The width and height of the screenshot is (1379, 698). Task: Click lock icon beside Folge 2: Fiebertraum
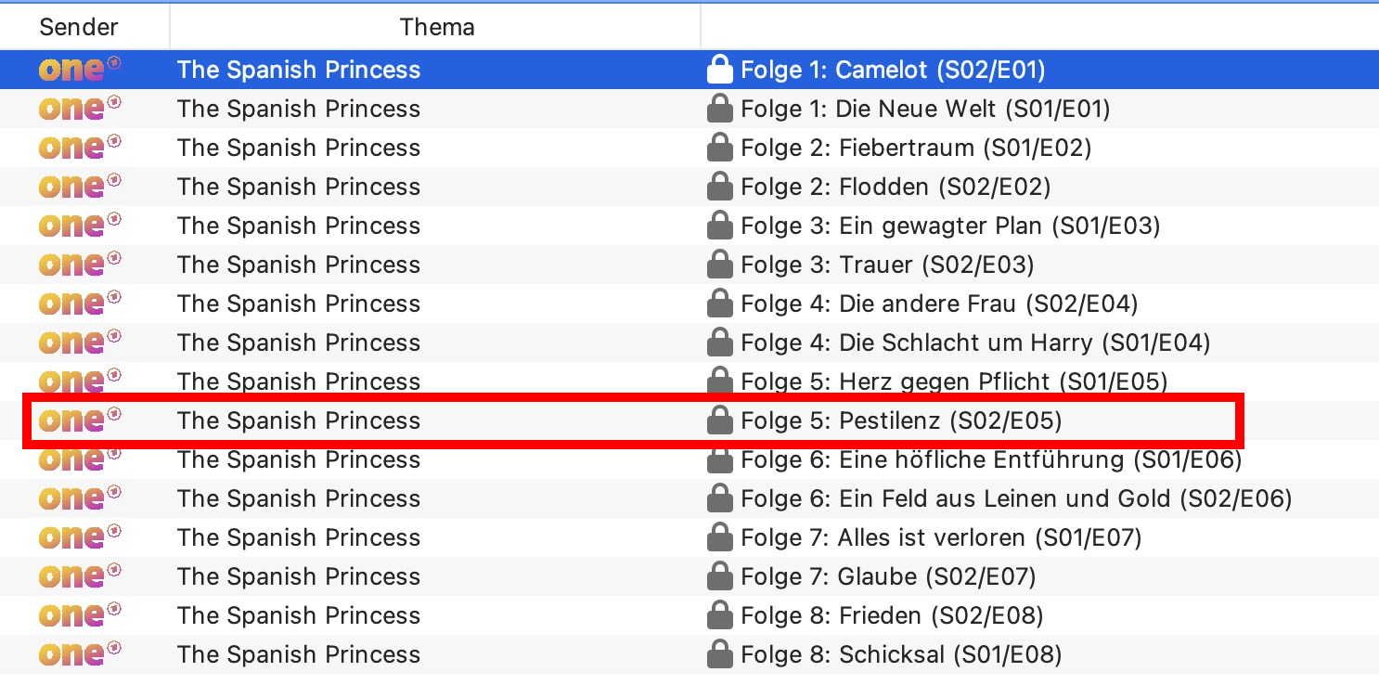click(x=719, y=148)
